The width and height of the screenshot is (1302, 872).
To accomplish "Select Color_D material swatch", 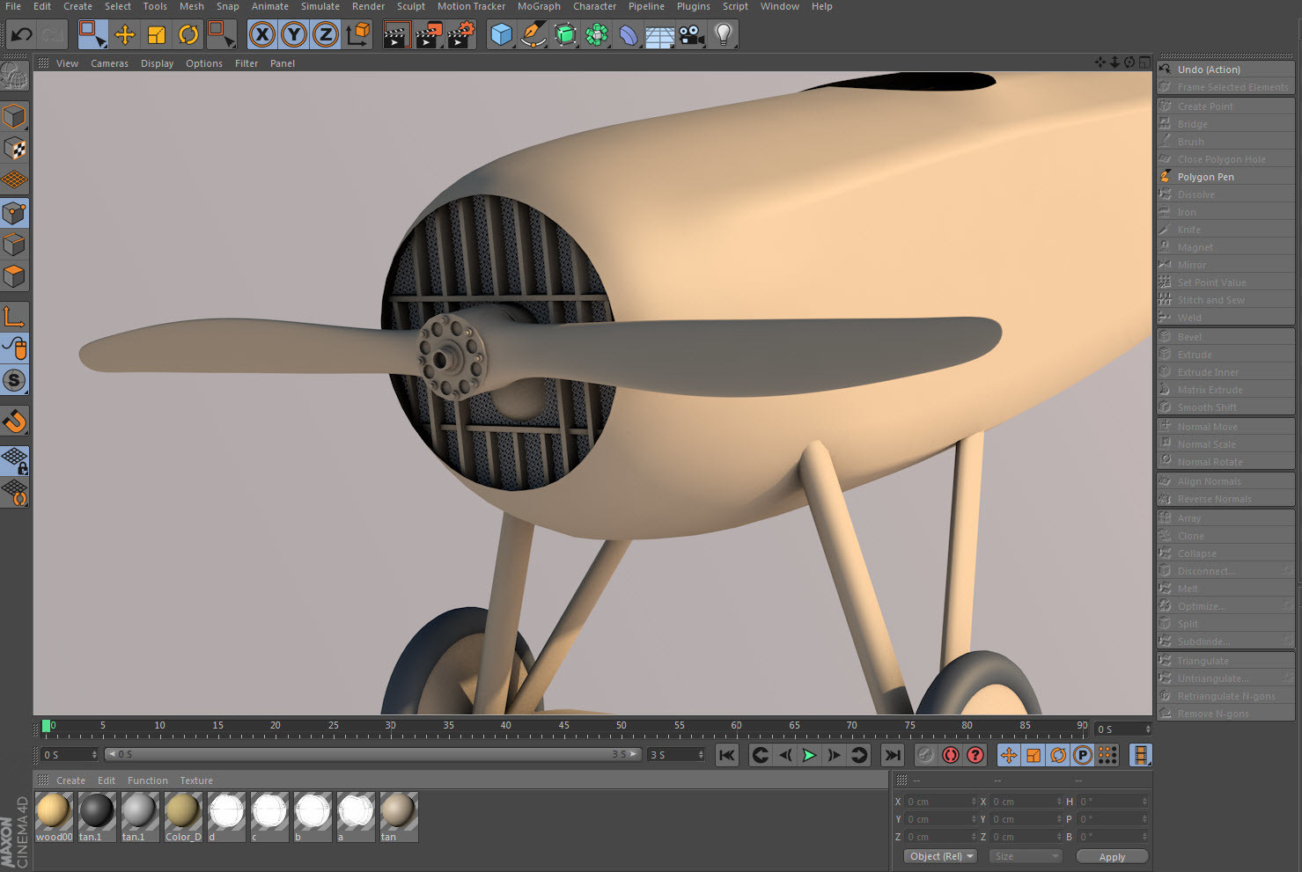I will (183, 817).
